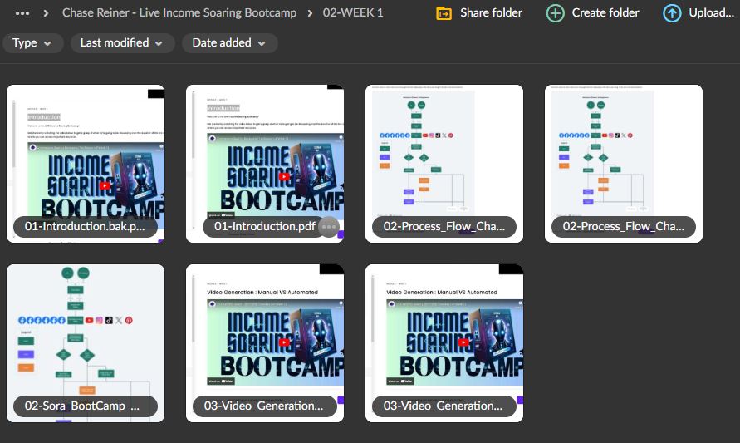Screen dimensions: 740x443
Task: Click the Share folder icon
Action: 444,13
